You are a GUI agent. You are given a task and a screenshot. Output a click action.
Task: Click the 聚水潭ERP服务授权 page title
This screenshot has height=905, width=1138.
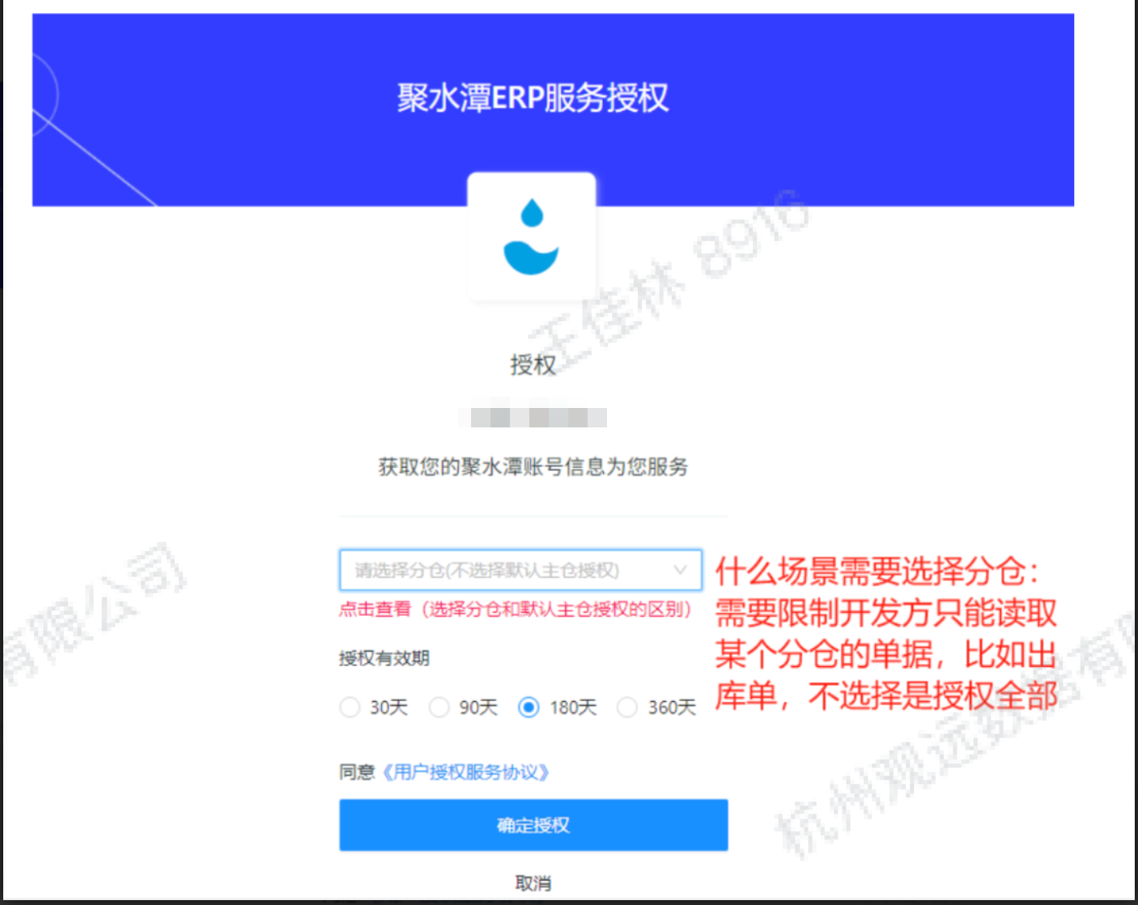click(x=533, y=98)
